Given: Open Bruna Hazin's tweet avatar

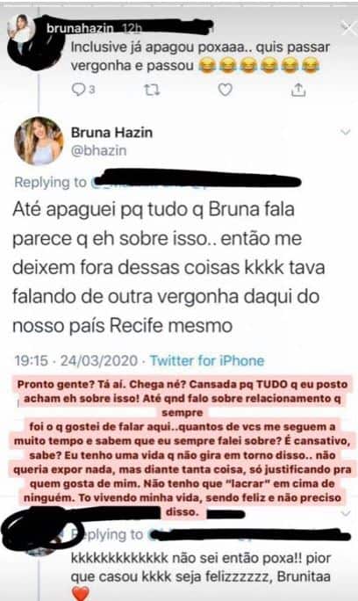Looking at the screenshot, I should pyautogui.click(x=39, y=141).
